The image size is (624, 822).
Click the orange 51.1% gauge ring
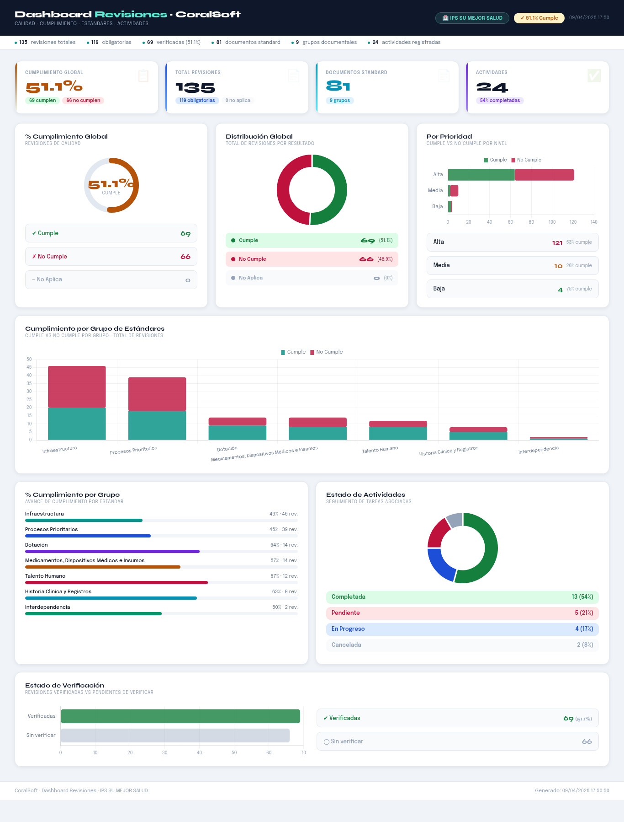point(136,185)
